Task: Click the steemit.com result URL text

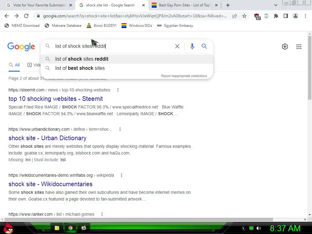Action: (59, 90)
